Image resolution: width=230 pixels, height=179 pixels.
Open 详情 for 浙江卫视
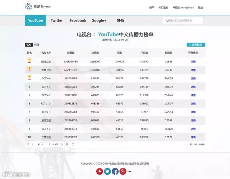(x=193, y=120)
